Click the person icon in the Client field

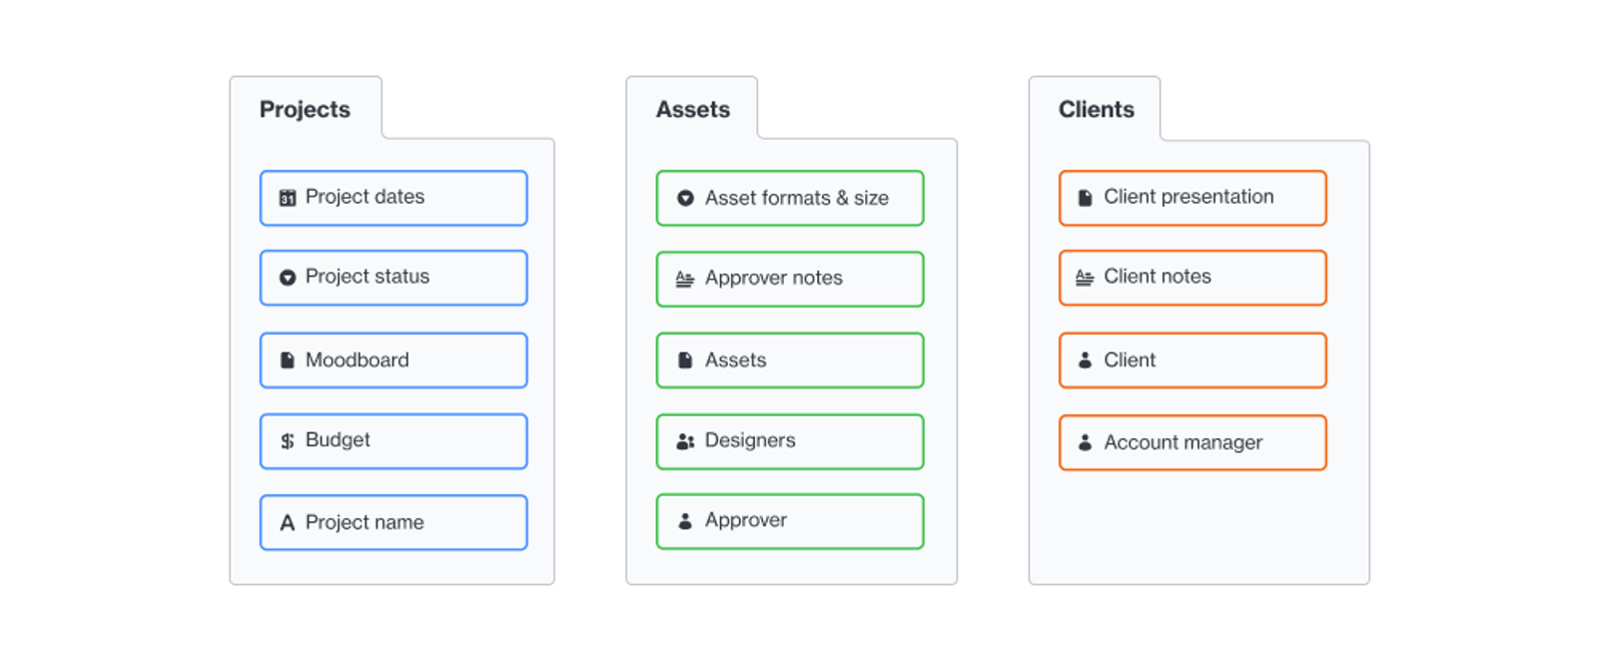point(1085,360)
